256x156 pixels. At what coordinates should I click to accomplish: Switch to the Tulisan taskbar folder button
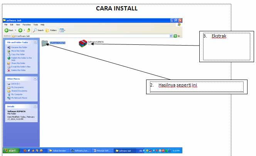[58, 151]
